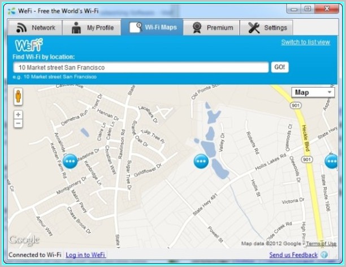The height and width of the screenshot is (267, 346).
Task: Click the Street View pegman icon
Action: (18, 96)
